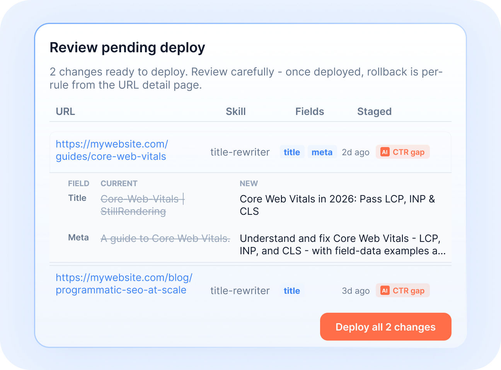Click the new meta text 'Understand and fix Core Web Vitals'
Image resolution: width=501 pixels, height=370 pixels.
click(343, 245)
